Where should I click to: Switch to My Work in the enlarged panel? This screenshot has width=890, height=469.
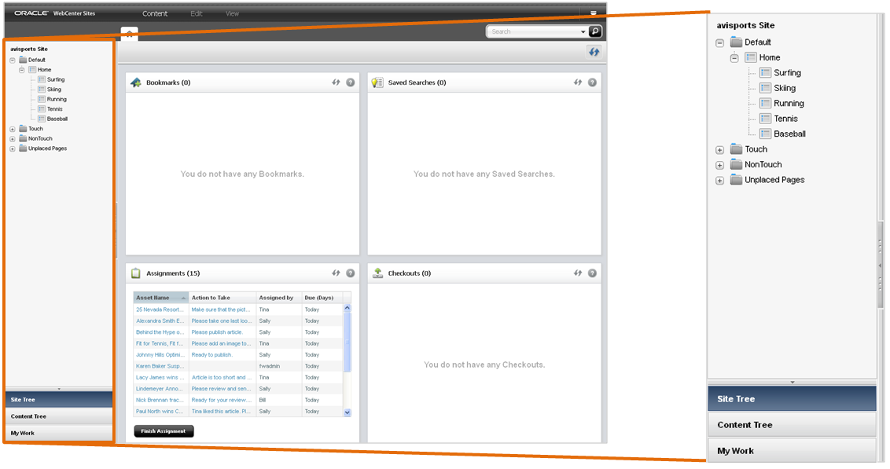click(793, 451)
